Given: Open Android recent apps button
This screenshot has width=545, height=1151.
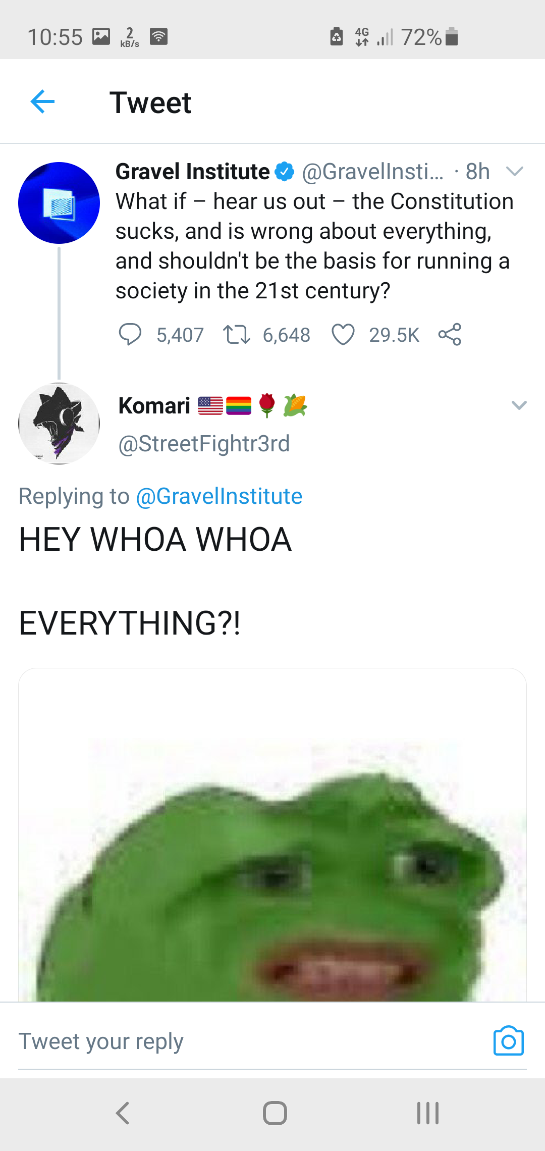Looking at the screenshot, I should (x=428, y=1113).
